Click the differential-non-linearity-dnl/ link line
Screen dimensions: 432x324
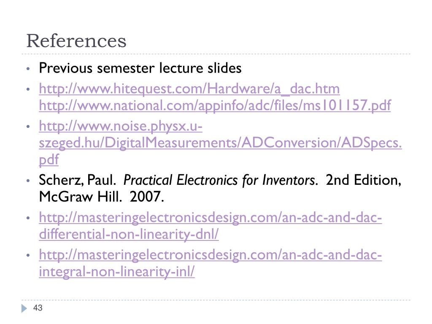point(129,235)
